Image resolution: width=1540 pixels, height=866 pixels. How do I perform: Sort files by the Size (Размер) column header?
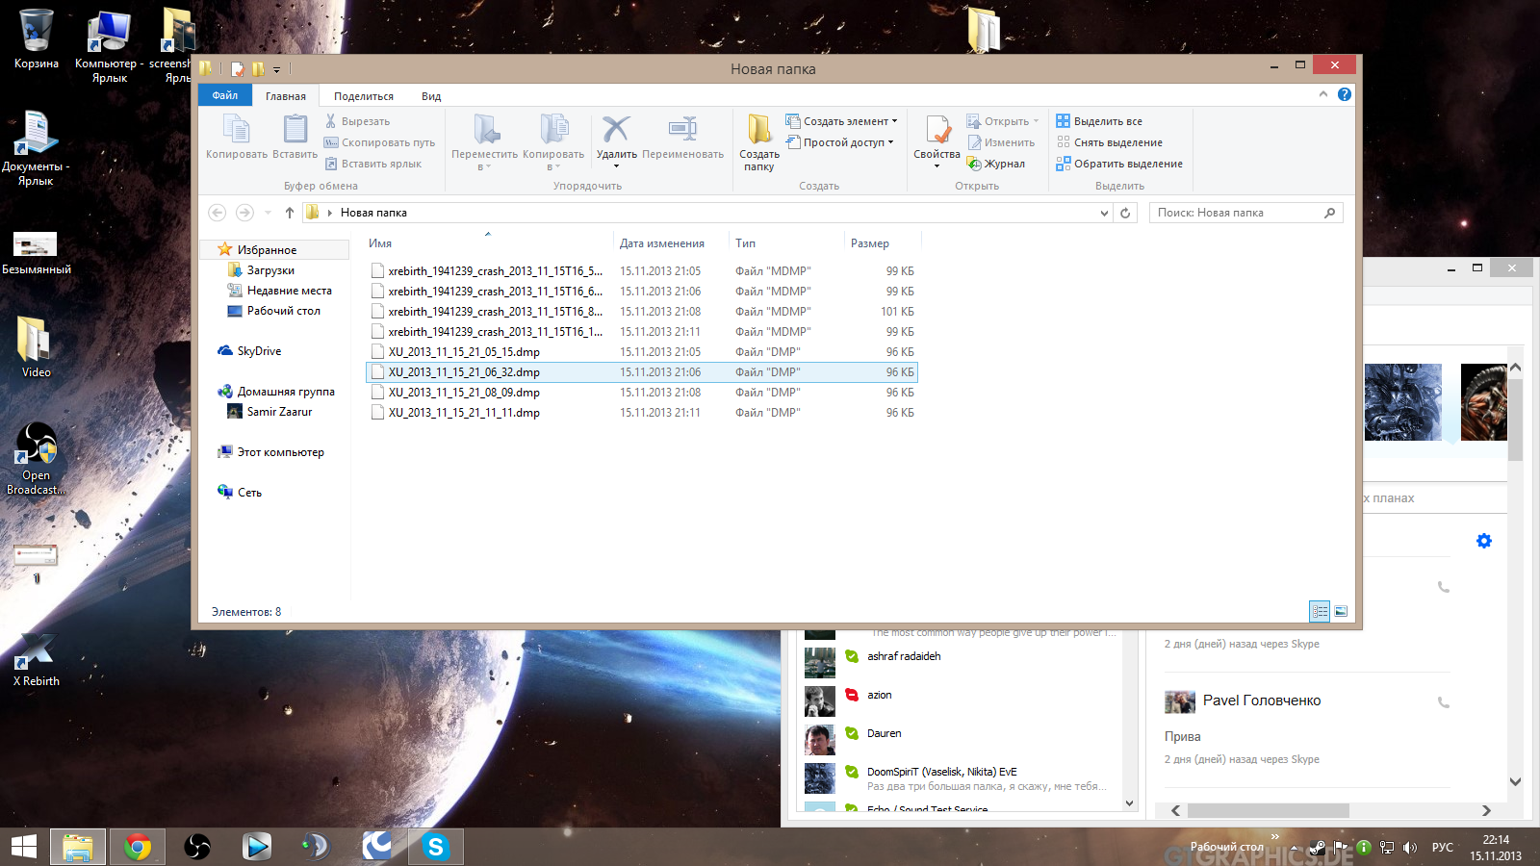(870, 243)
